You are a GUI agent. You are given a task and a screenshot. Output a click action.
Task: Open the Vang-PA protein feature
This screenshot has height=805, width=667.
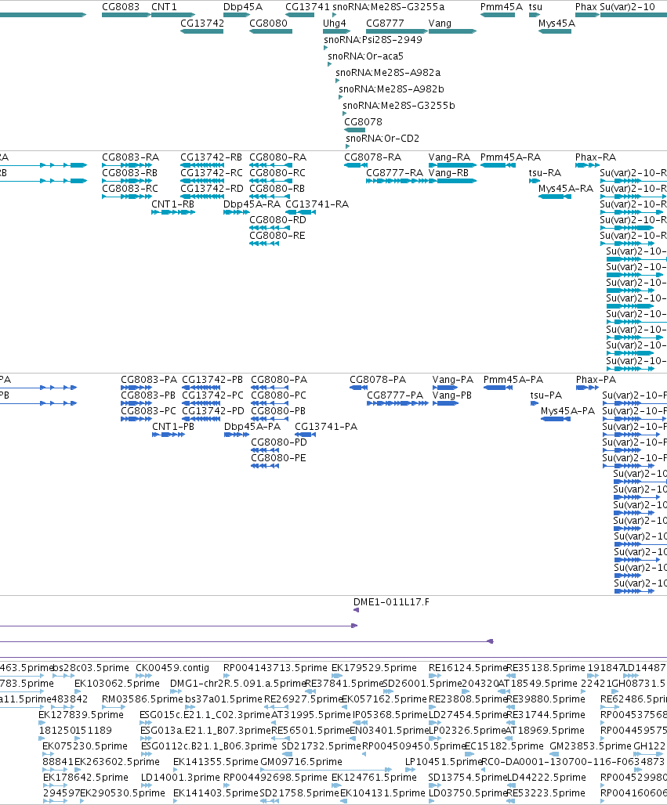click(445, 388)
